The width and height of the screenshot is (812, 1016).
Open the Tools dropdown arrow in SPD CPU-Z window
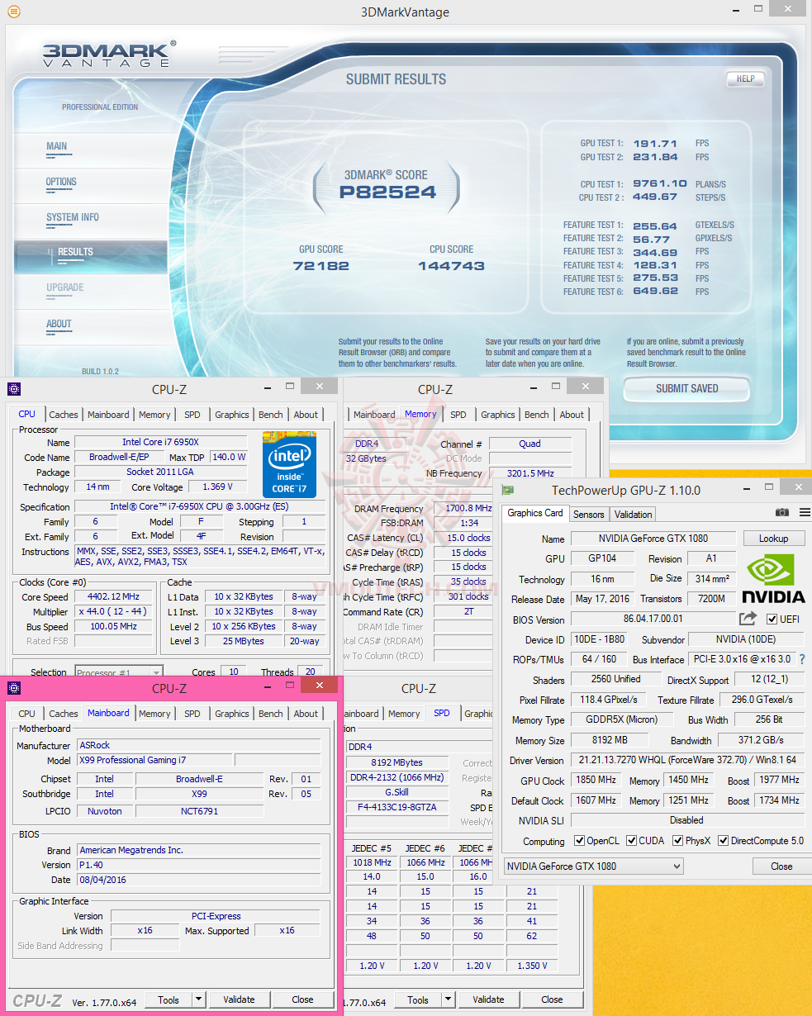click(x=448, y=999)
